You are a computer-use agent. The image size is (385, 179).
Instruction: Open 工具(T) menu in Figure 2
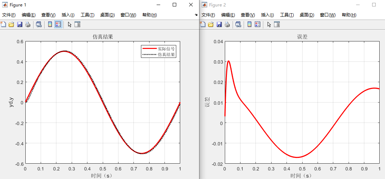(x=287, y=15)
